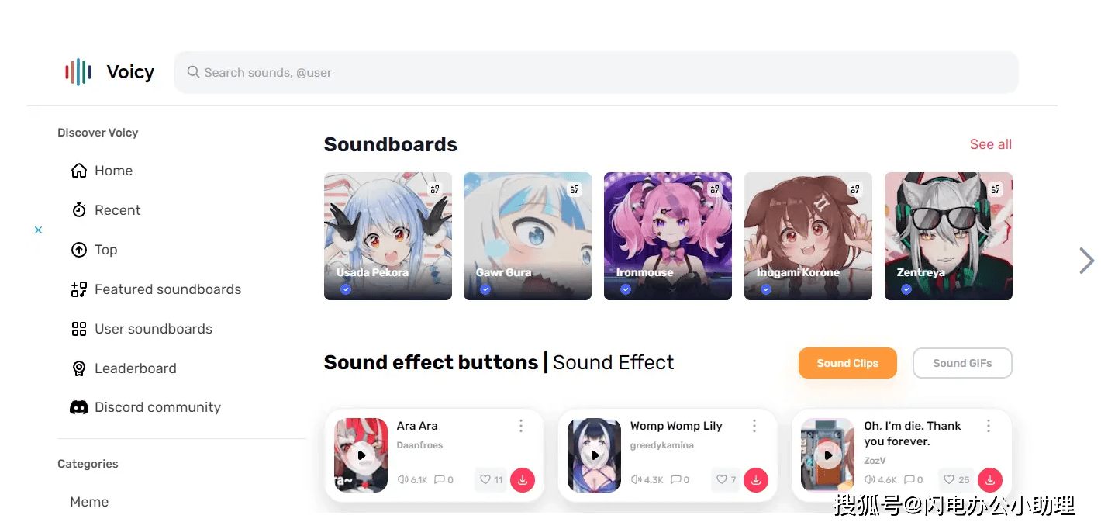Click the search sounds input field
The height and width of the screenshot is (529, 1101).
(x=595, y=72)
